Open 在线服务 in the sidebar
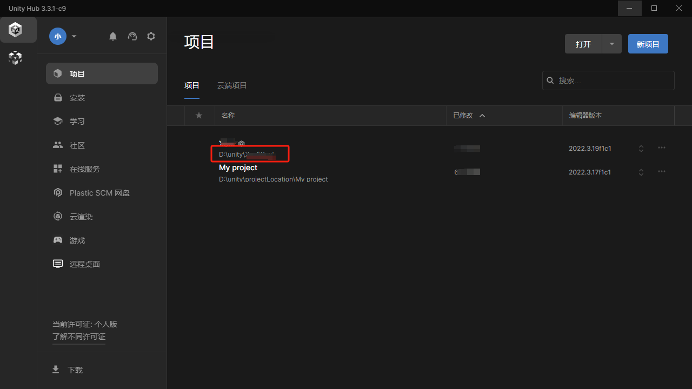 point(102,169)
